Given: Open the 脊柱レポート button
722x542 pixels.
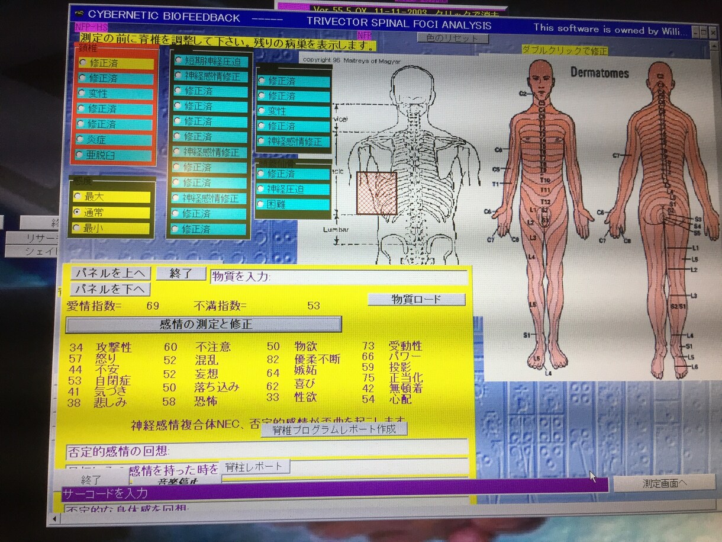Looking at the screenshot, I should (x=254, y=466).
